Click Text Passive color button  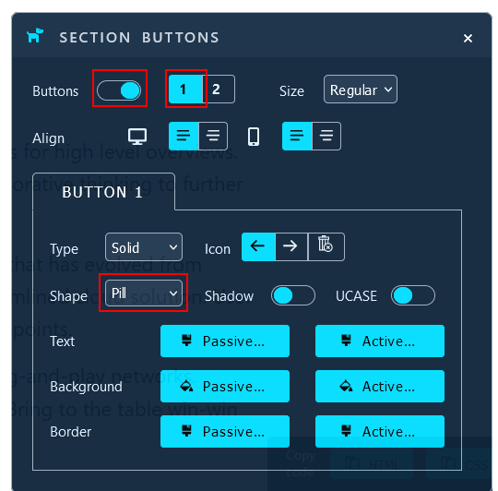[x=225, y=341]
